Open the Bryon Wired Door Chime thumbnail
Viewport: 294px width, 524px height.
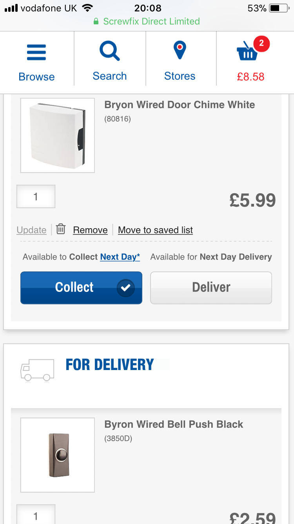[58, 136]
